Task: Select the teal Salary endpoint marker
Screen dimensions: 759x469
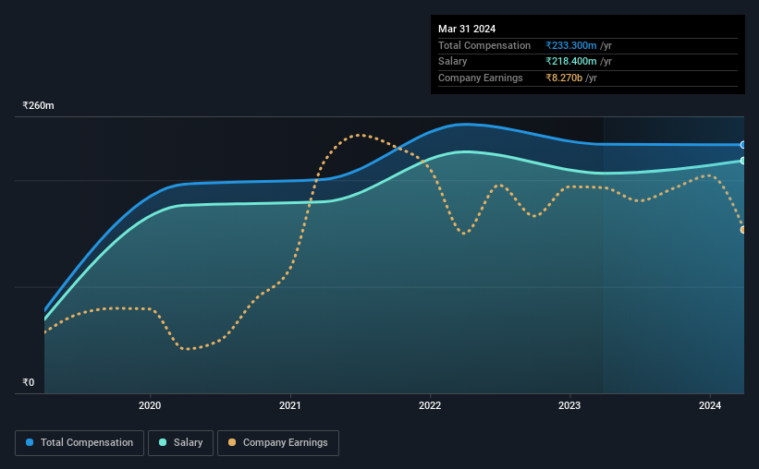Action: [742, 161]
